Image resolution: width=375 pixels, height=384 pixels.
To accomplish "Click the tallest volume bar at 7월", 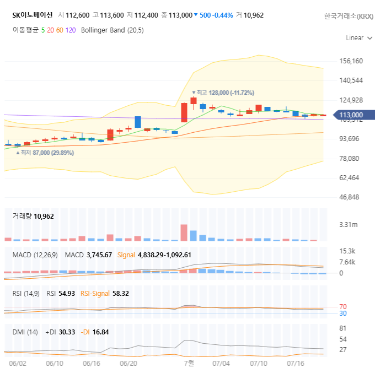I will [184, 232].
